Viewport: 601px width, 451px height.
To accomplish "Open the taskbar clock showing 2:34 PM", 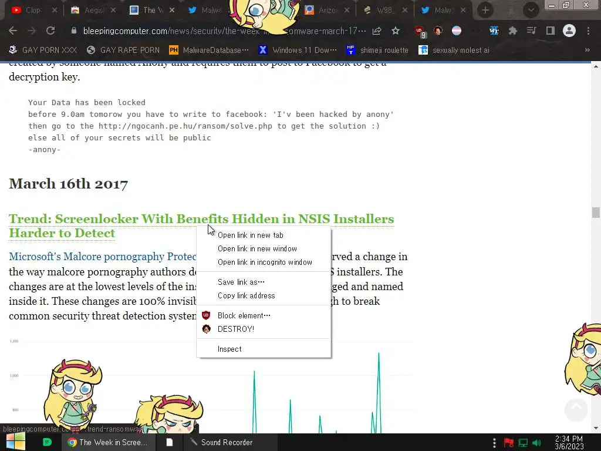I will [x=569, y=443].
